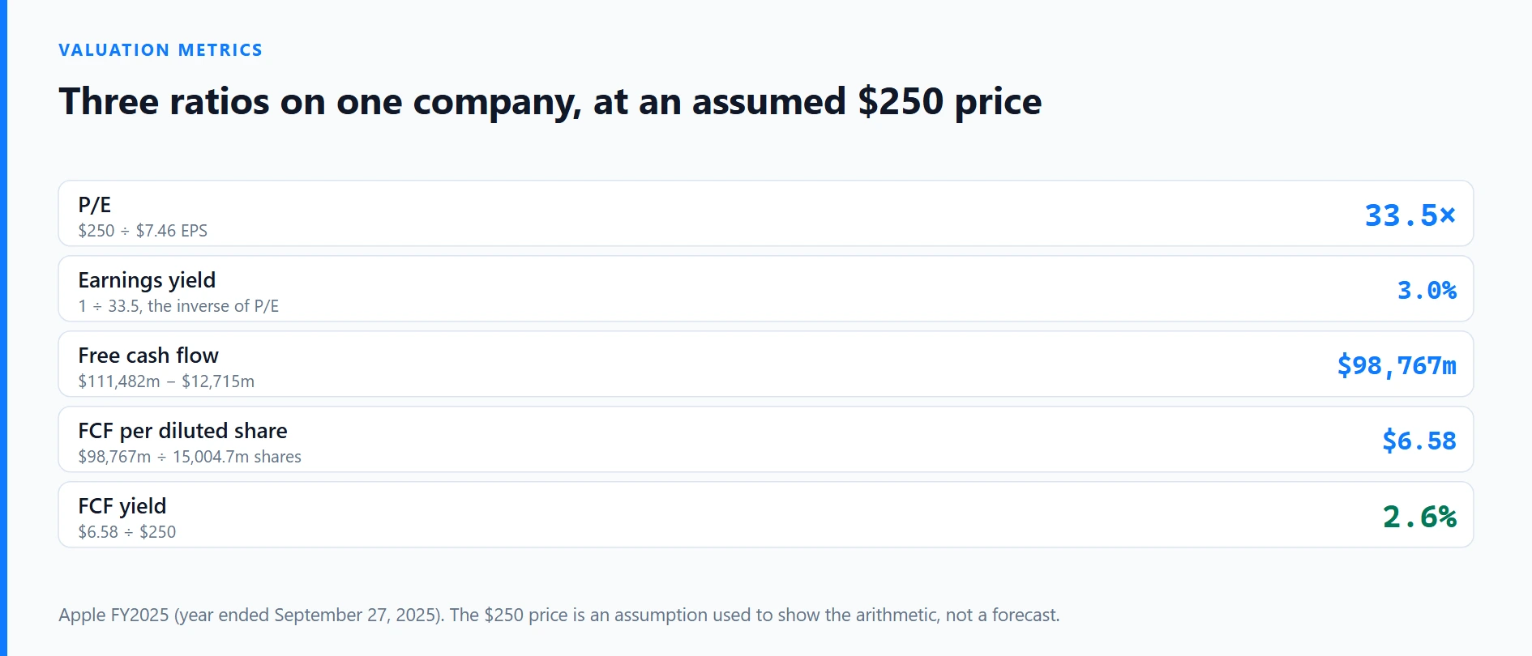Select the P/E metric row label
This screenshot has width=1532, height=656.
pos(94,205)
